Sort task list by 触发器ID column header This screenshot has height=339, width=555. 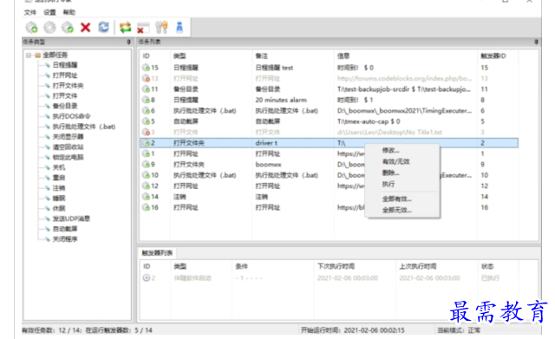click(x=493, y=55)
